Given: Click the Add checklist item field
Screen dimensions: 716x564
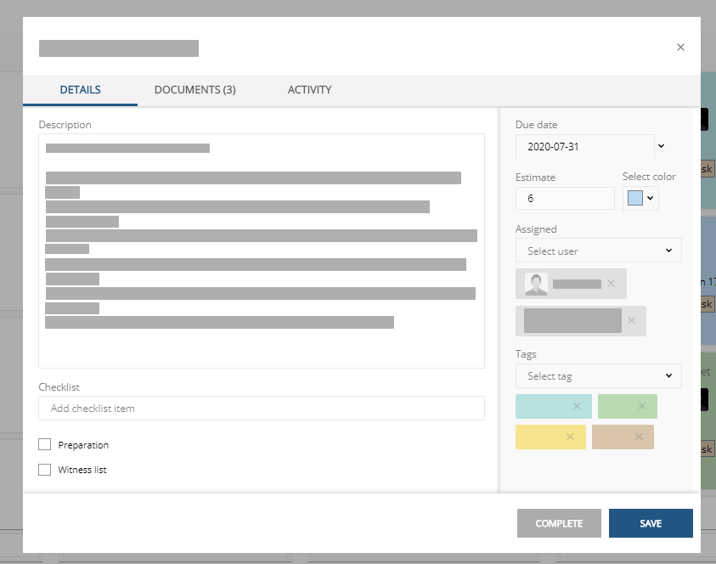Looking at the screenshot, I should (261, 408).
